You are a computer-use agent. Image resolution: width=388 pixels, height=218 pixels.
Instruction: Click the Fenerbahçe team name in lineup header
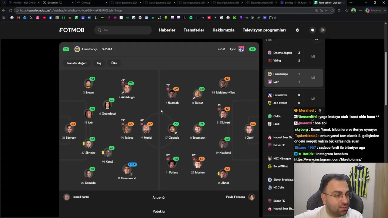click(89, 49)
